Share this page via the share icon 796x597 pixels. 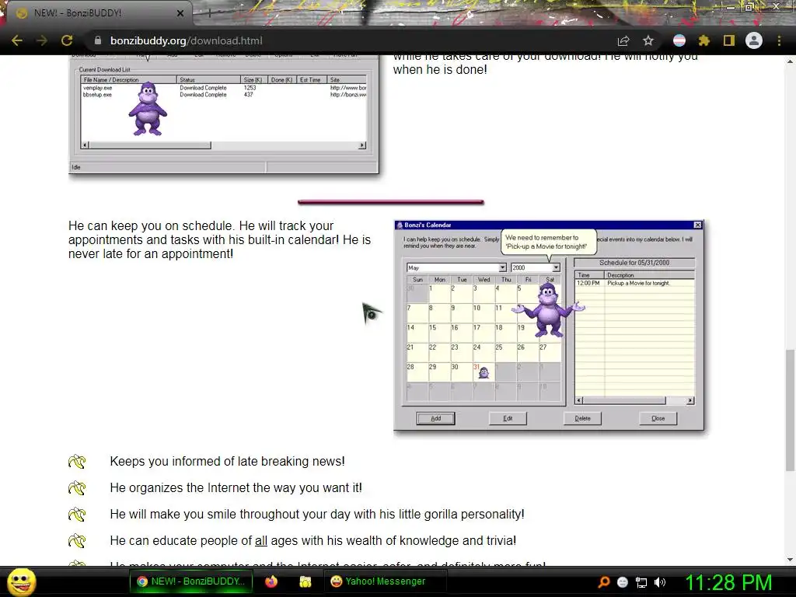(623, 40)
